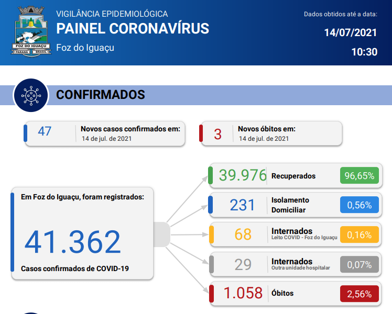
Task: Click the new deaths value 3
Action: click(x=217, y=134)
